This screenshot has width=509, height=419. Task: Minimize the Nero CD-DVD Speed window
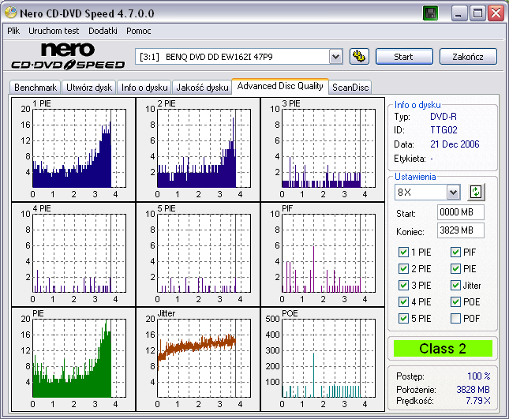coord(458,13)
